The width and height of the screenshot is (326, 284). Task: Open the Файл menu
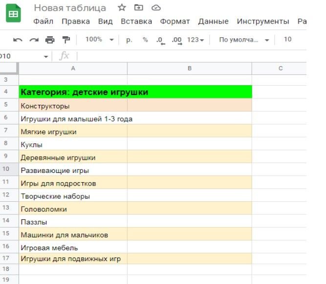(x=43, y=21)
